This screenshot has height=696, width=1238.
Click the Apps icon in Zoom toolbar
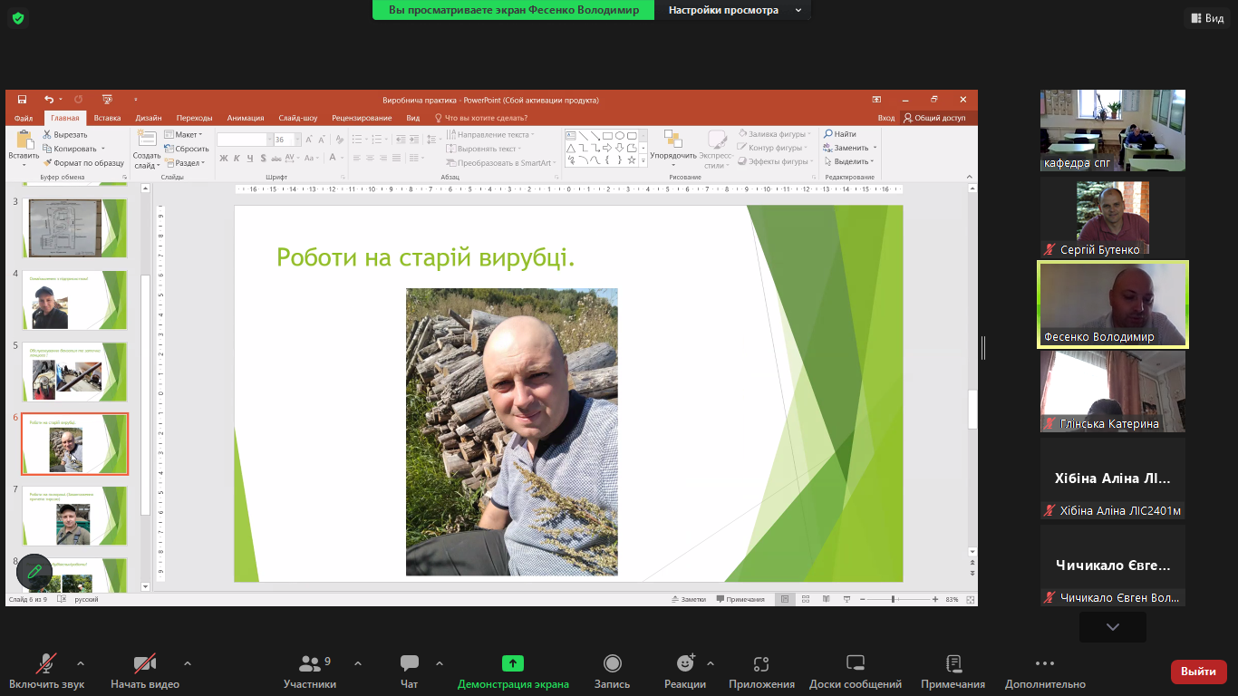click(x=761, y=664)
